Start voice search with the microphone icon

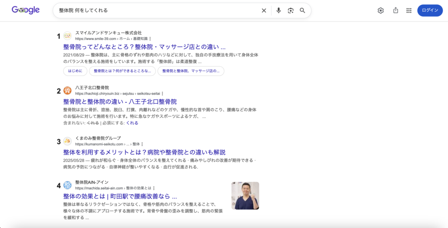[279, 11]
